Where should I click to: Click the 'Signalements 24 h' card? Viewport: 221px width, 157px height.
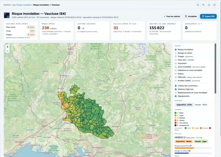(x=200, y=30)
